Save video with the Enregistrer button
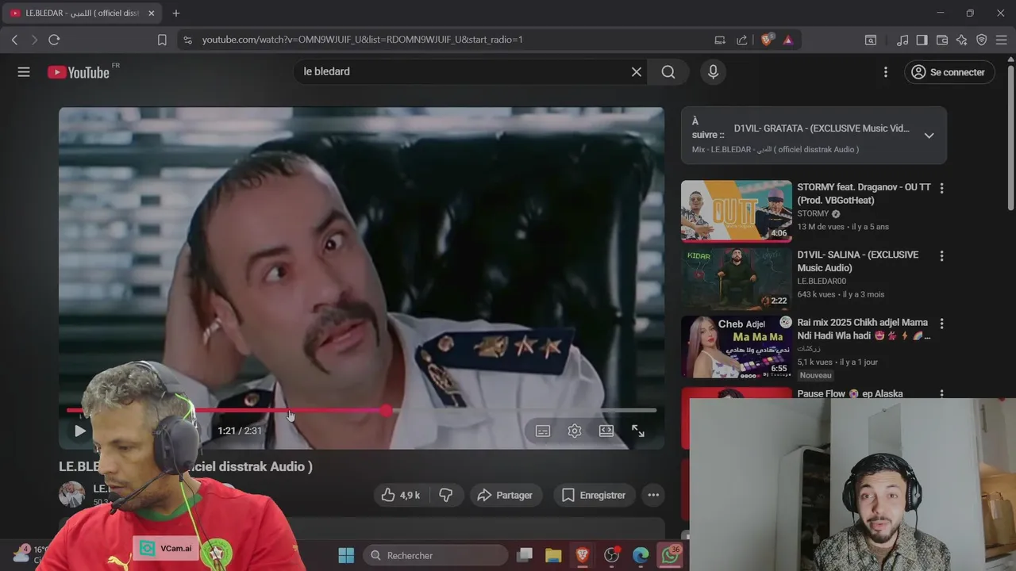Screen dimensions: 1016x571 [594, 495]
